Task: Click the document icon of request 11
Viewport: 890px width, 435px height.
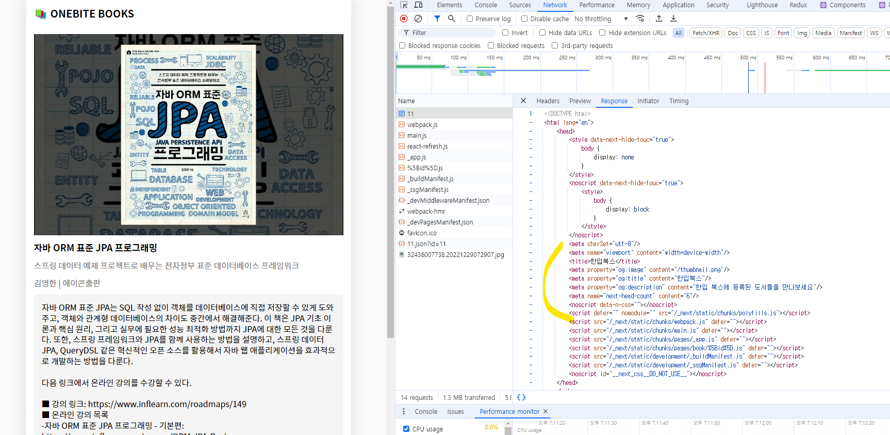Action: [402, 114]
